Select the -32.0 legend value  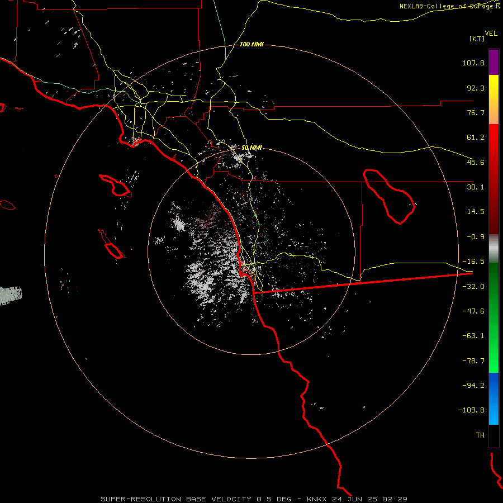[473, 287]
